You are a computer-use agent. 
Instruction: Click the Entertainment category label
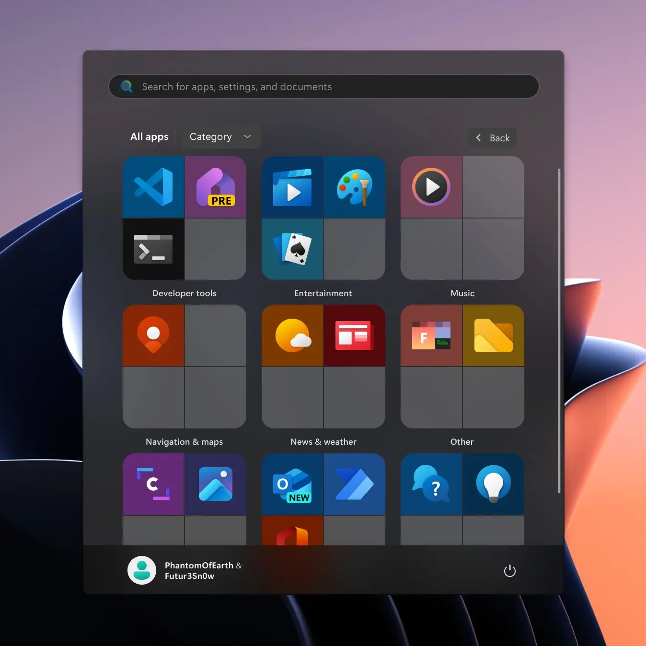[323, 293]
